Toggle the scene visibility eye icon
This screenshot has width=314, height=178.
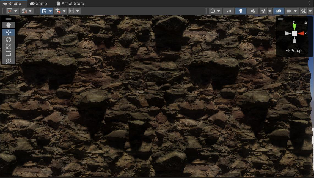coord(279,11)
